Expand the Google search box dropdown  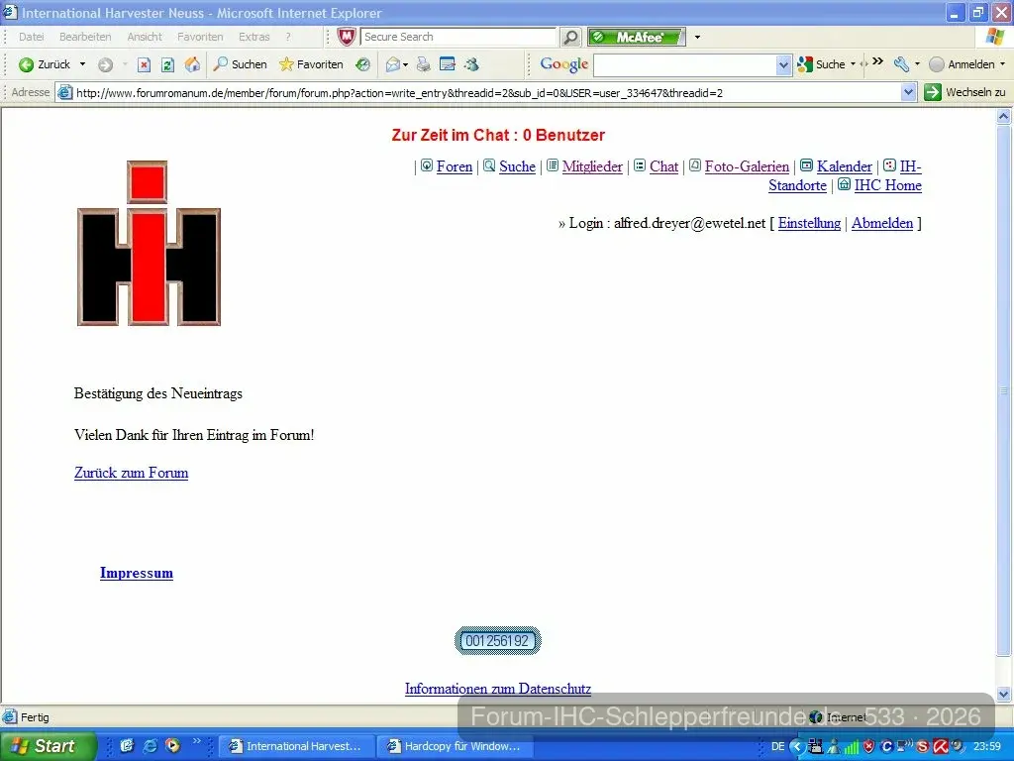point(783,64)
